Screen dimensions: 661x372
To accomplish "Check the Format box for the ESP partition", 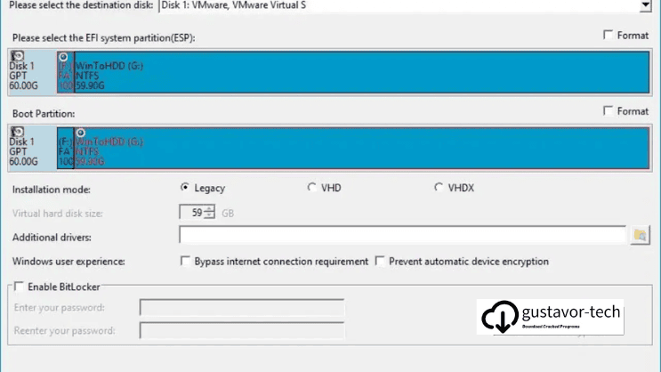I will click(608, 35).
